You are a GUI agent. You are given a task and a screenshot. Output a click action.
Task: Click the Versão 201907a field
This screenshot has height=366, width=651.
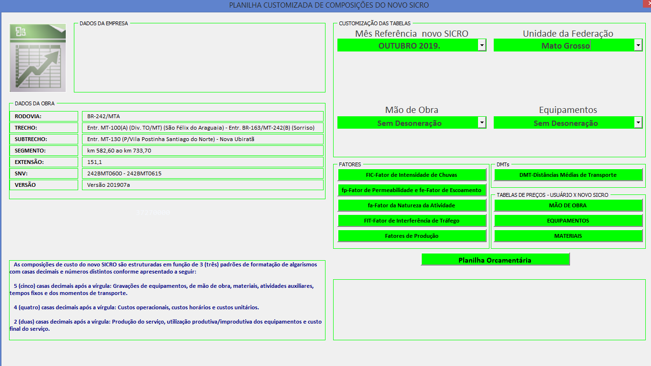tap(203, 185)
